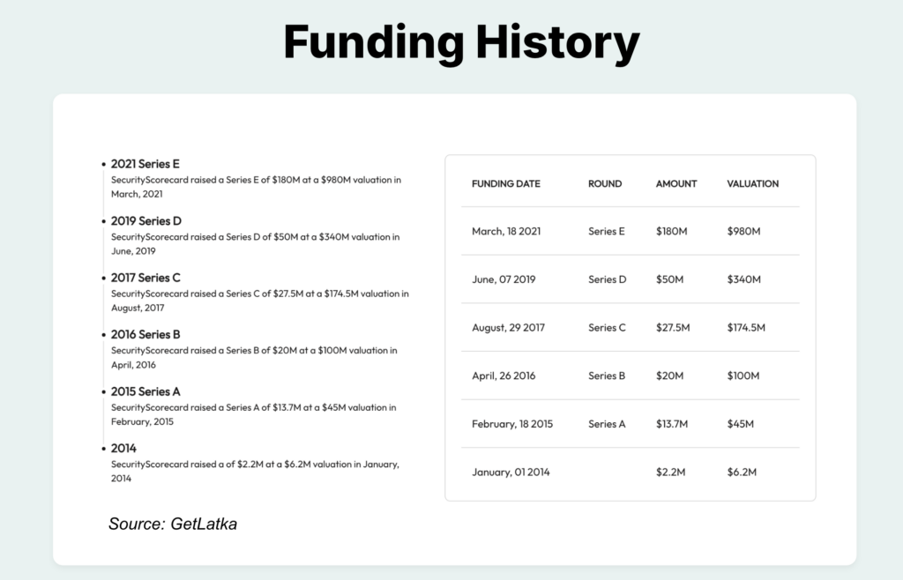
Task: Open the 2019 Series D timeline entry
Action: 146,220
